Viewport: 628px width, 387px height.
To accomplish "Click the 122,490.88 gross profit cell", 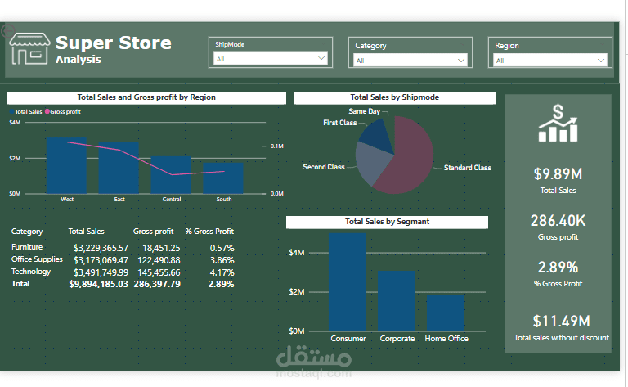I will 159,260.
